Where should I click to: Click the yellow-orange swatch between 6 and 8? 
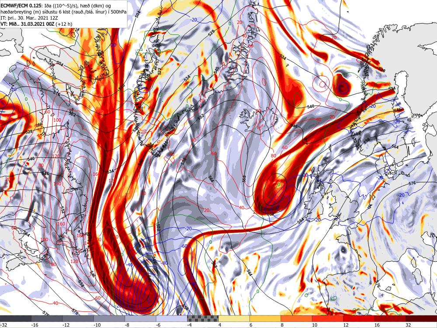[x=265, y=319]
